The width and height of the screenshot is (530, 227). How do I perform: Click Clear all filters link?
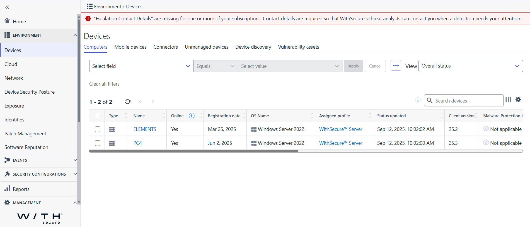(104, 84)
